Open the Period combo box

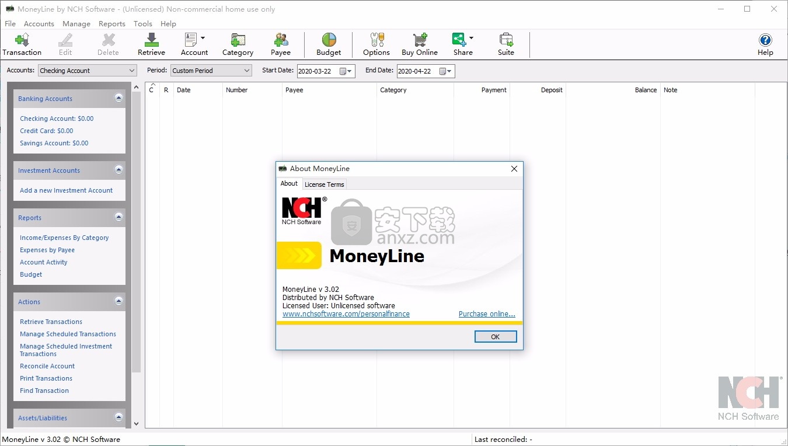(211, 71)
